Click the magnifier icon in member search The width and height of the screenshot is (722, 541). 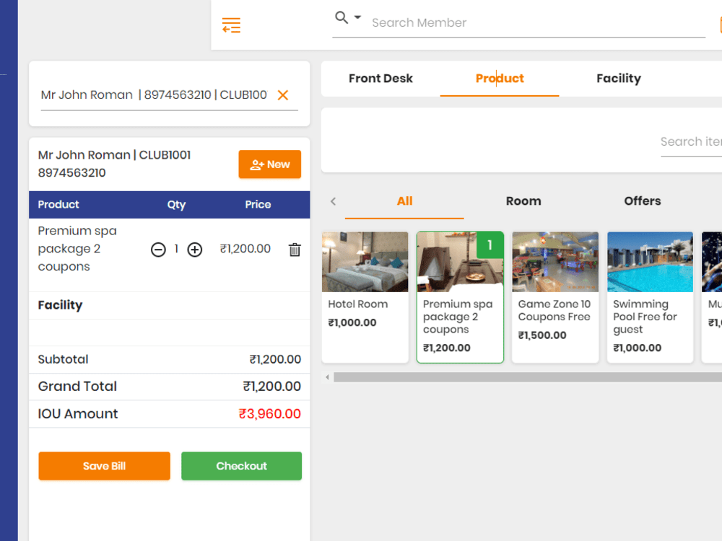click(x=339, y=18)
